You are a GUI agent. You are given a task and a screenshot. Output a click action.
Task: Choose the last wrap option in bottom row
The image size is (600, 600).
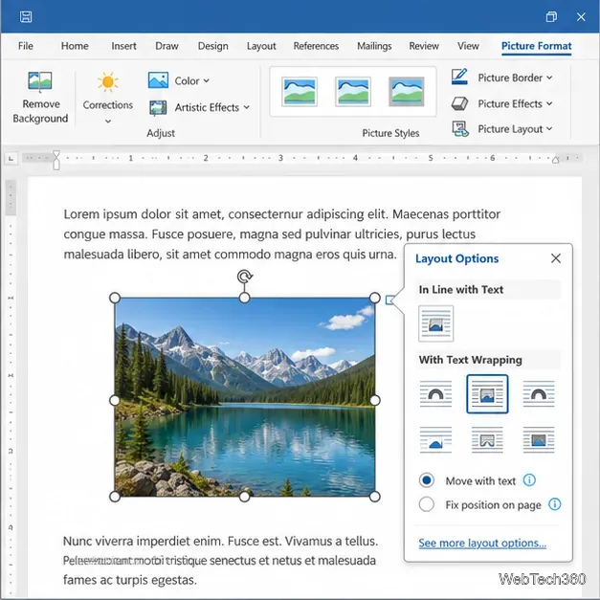(539, 440)
